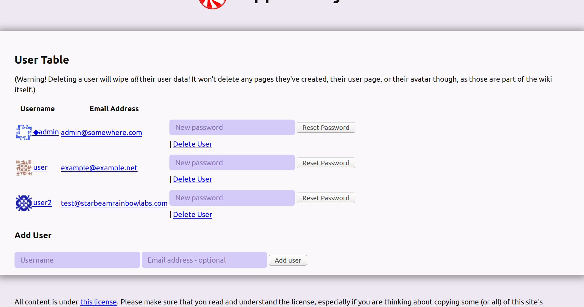Screen dimensions: 584x307
Task: Click the test@starbeamrainbowlabs.com email link
Action: point(114,203)
